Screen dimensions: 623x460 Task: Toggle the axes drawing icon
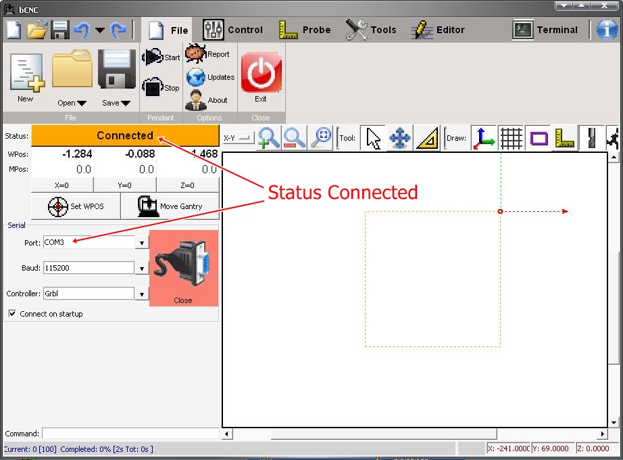coord(485,138)
